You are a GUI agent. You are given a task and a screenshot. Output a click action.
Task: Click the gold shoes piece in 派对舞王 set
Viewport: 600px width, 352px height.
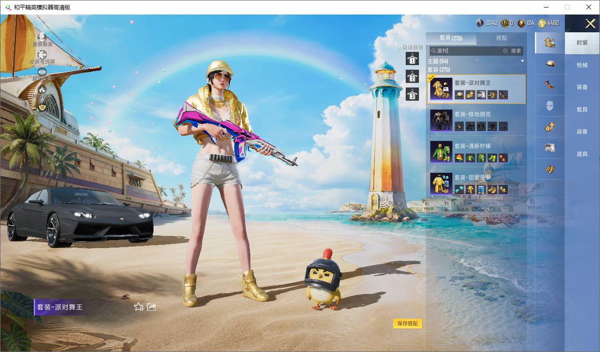pyautogui.click(x=492, y=95)
